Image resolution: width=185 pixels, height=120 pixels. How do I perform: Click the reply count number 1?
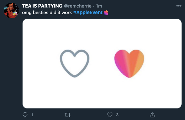32,115
